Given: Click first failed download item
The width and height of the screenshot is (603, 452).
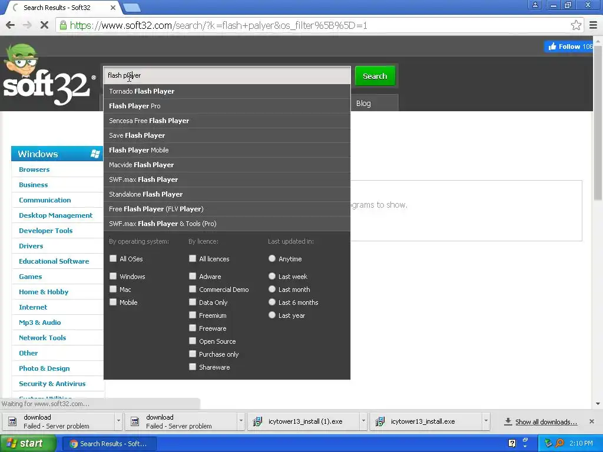Looking at the screenshot, I should [x=58, y=421].
